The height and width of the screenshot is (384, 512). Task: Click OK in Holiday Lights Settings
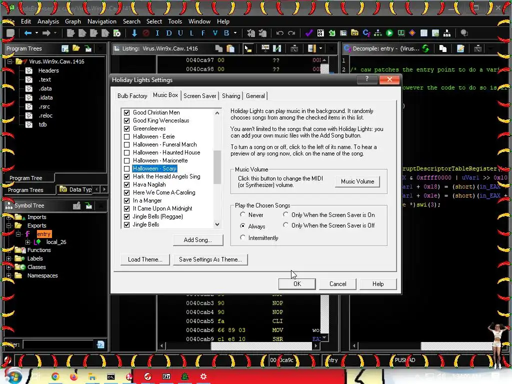click(x=297, y=284)
